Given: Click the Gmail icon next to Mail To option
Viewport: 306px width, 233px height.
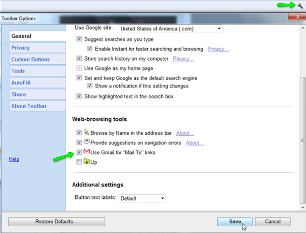Looking at the screenshot, I should tap(86, 152).
